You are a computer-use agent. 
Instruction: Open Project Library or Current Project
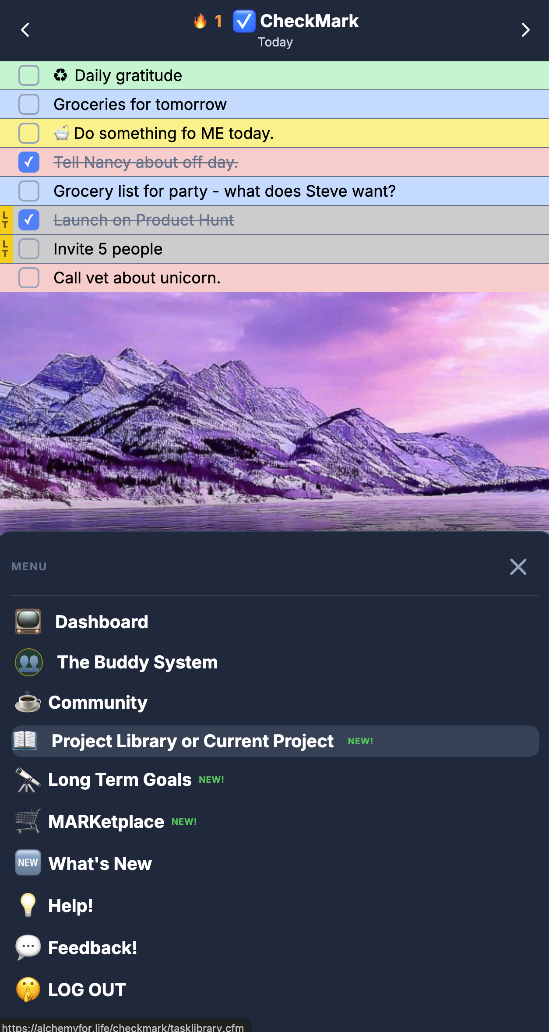click(x=193, y=741)
